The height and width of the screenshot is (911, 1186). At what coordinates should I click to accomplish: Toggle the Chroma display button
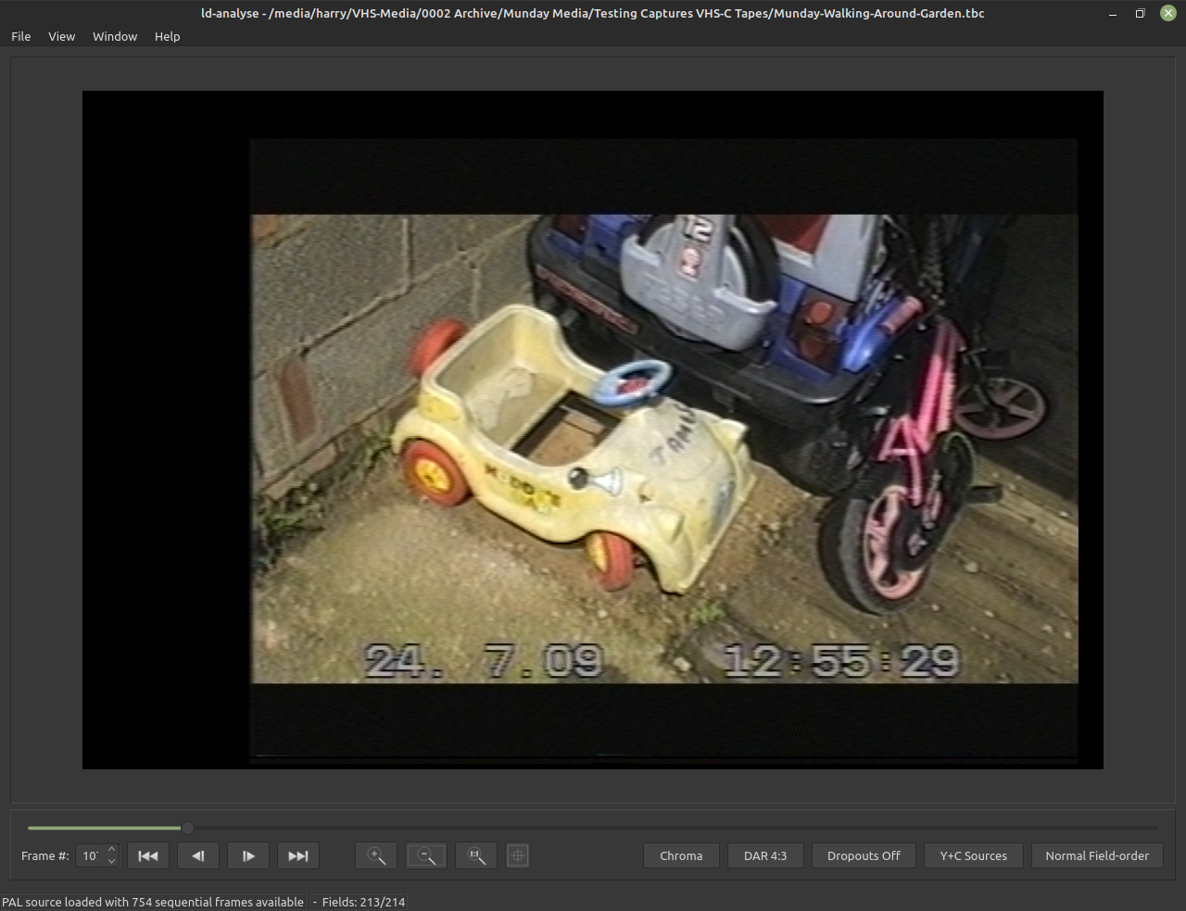coord(681,855)
